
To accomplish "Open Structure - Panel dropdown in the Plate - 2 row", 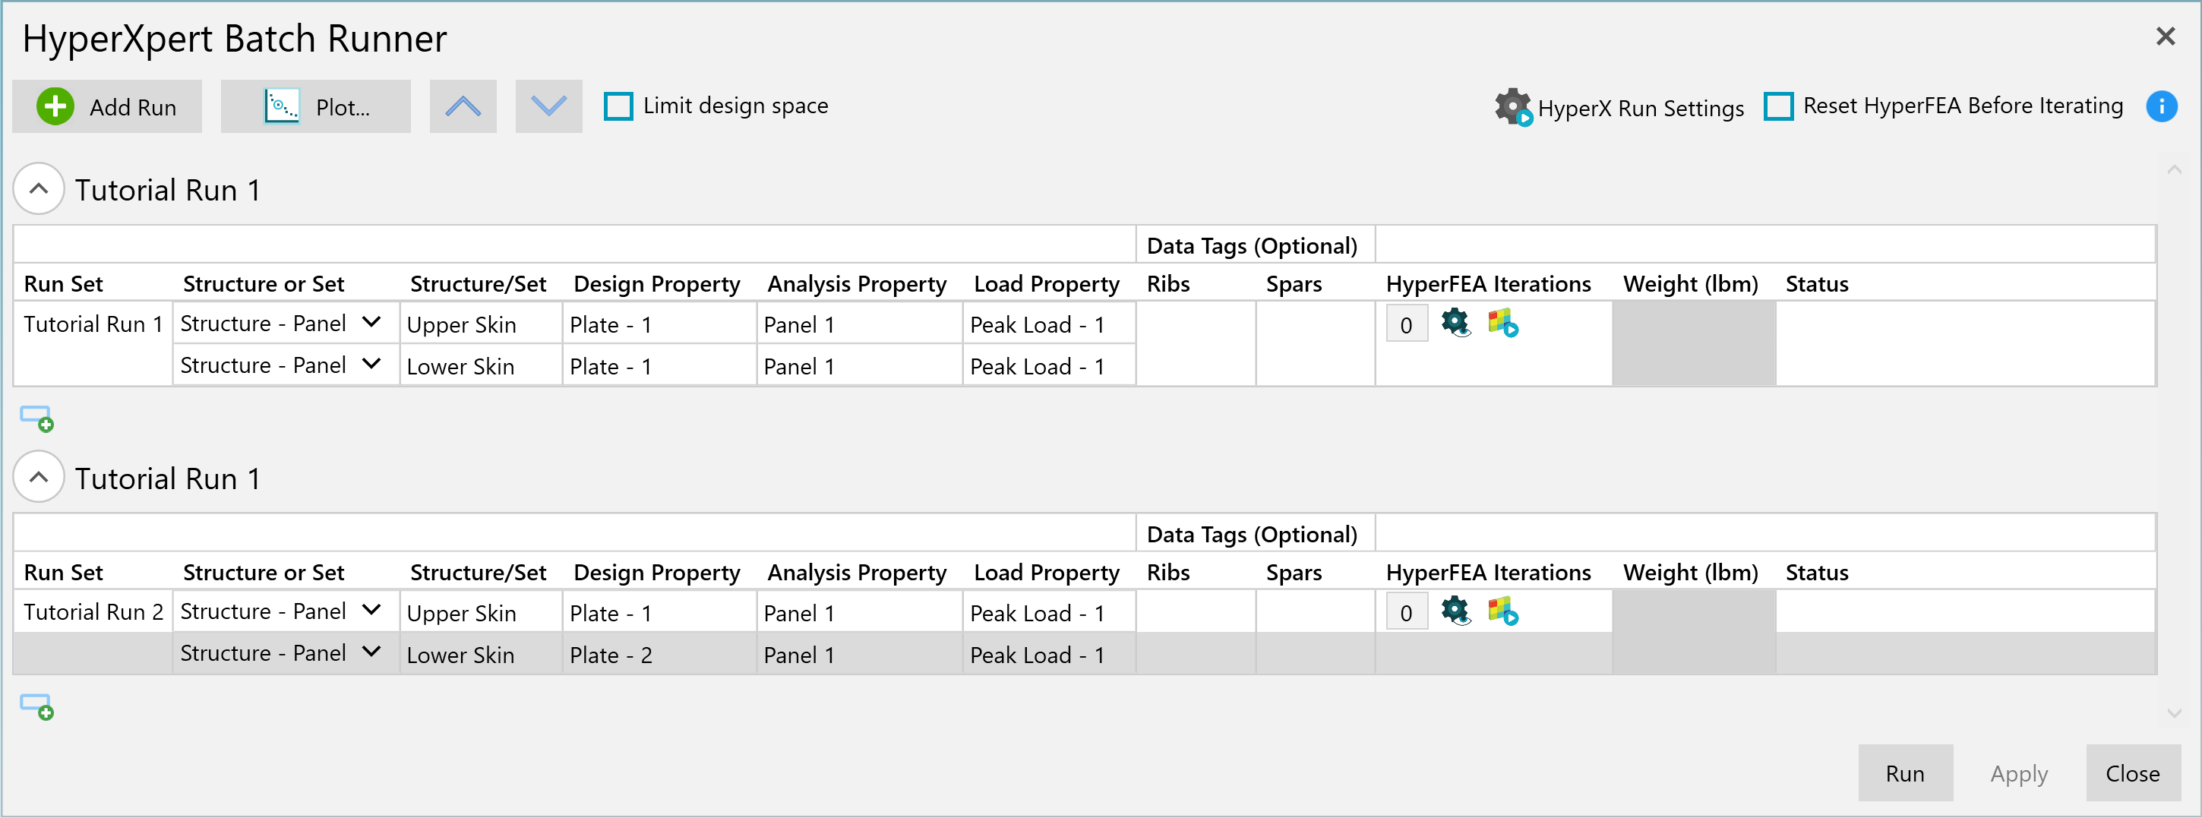I will pos(371,652).
